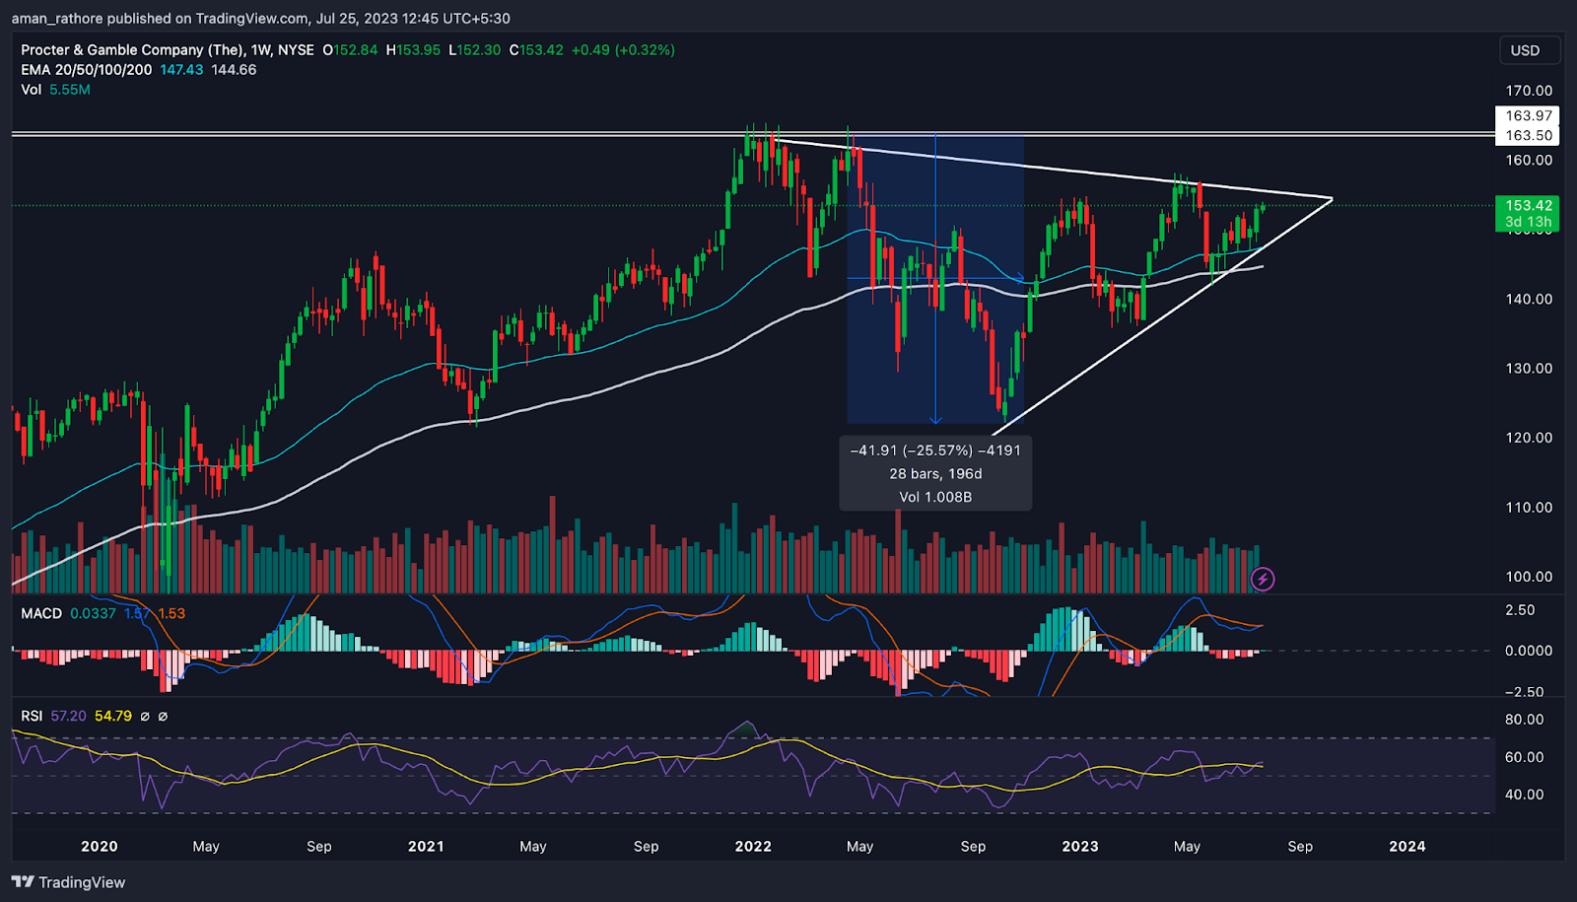Click the RSI 57.20 value
The width and height of the screenshot is (1577, 902).
pyautogui.click(x=68, y=716)
